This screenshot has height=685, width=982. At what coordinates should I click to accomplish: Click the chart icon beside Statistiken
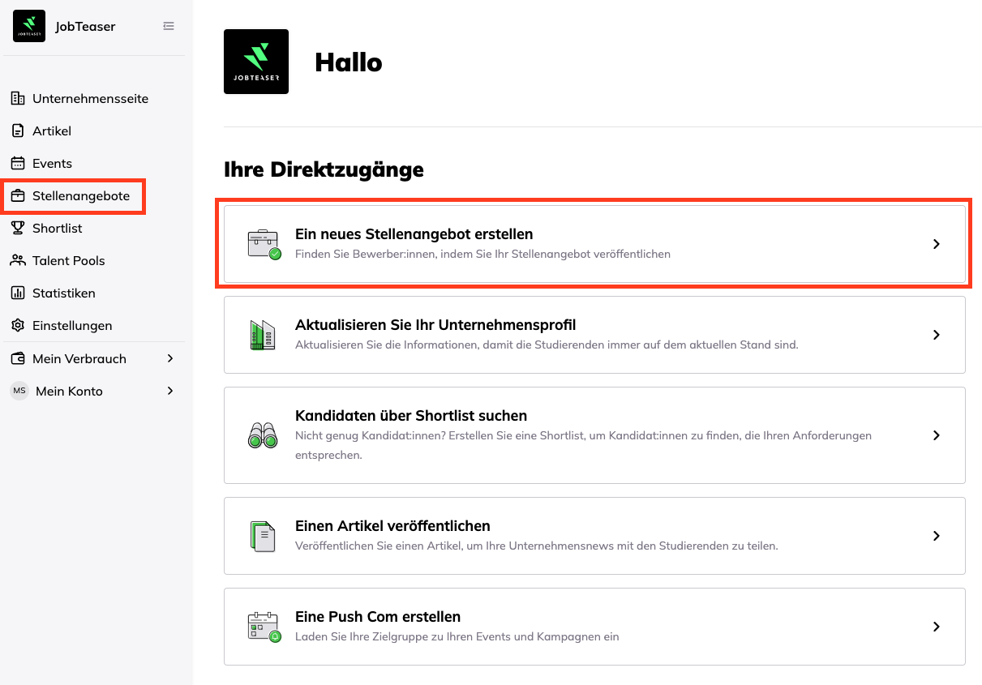click(18, 293)
